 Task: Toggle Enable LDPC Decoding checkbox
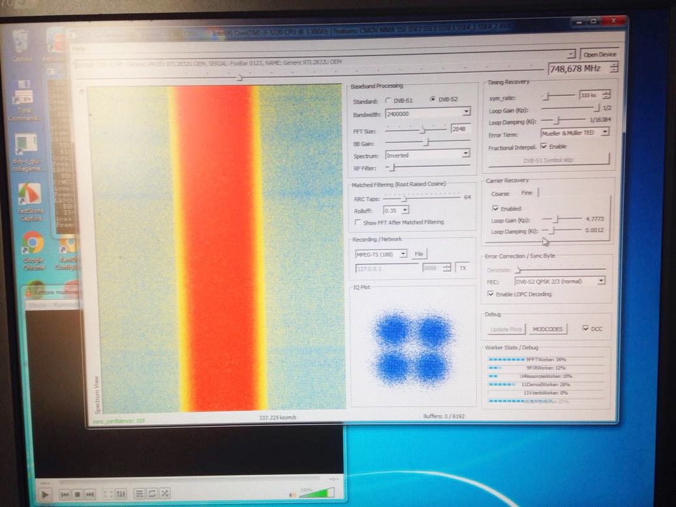coord(490,294)
